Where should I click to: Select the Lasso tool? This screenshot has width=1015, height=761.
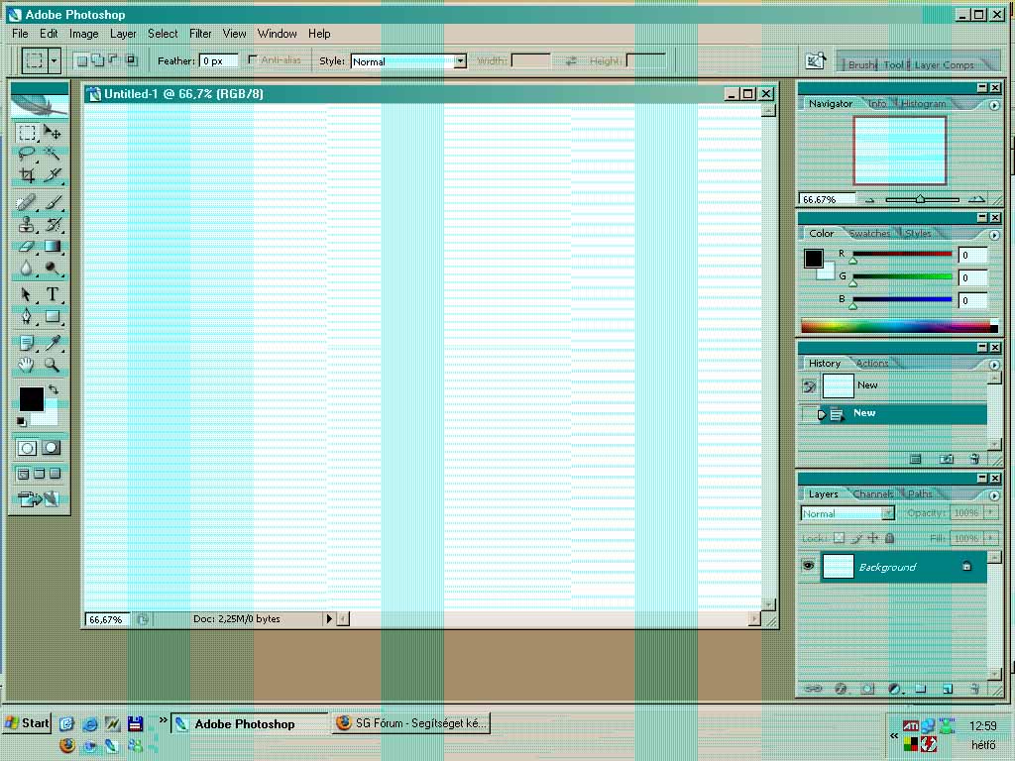coord(27,154)
